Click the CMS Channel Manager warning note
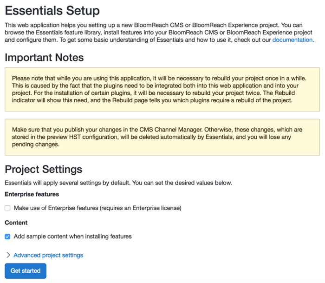This screenshot has height=283, width=325. coord(162,137)
